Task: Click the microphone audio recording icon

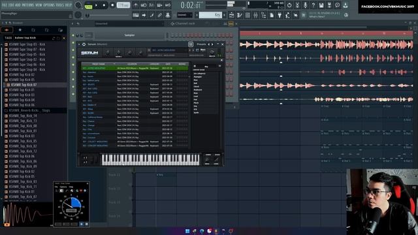Action: point(305,5)
